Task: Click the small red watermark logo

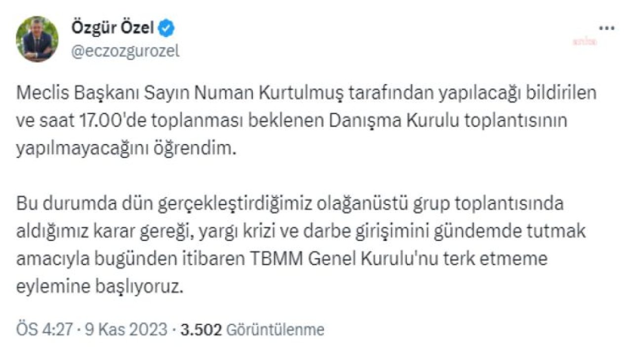Action: click(x=584, y=42)
